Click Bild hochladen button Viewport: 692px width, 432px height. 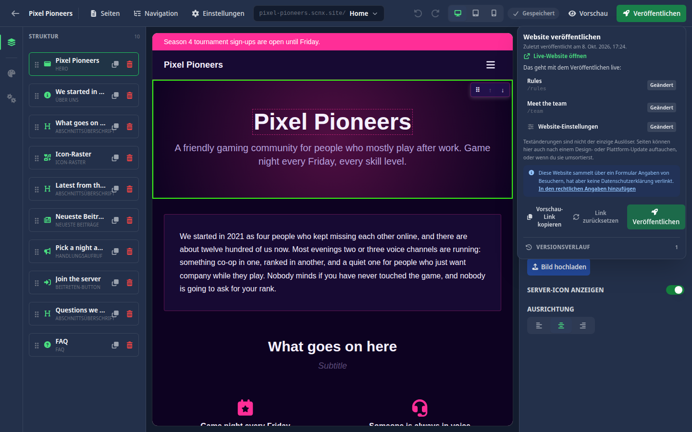[558, 267]
